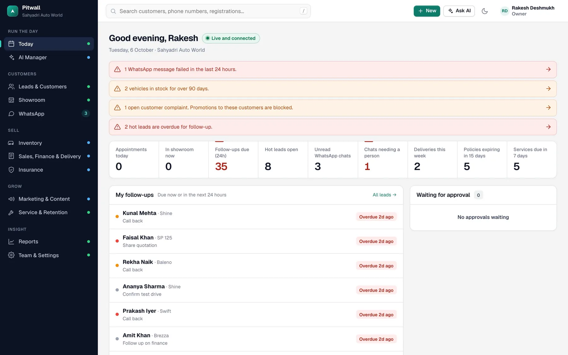Click the Ask AI button
The width and height of the screenshot is (568, 355).
pos(459,11)
